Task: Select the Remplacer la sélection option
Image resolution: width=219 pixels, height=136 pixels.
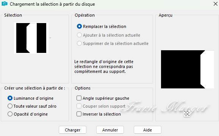Action: pyautogui.click(x=102, y=26)
